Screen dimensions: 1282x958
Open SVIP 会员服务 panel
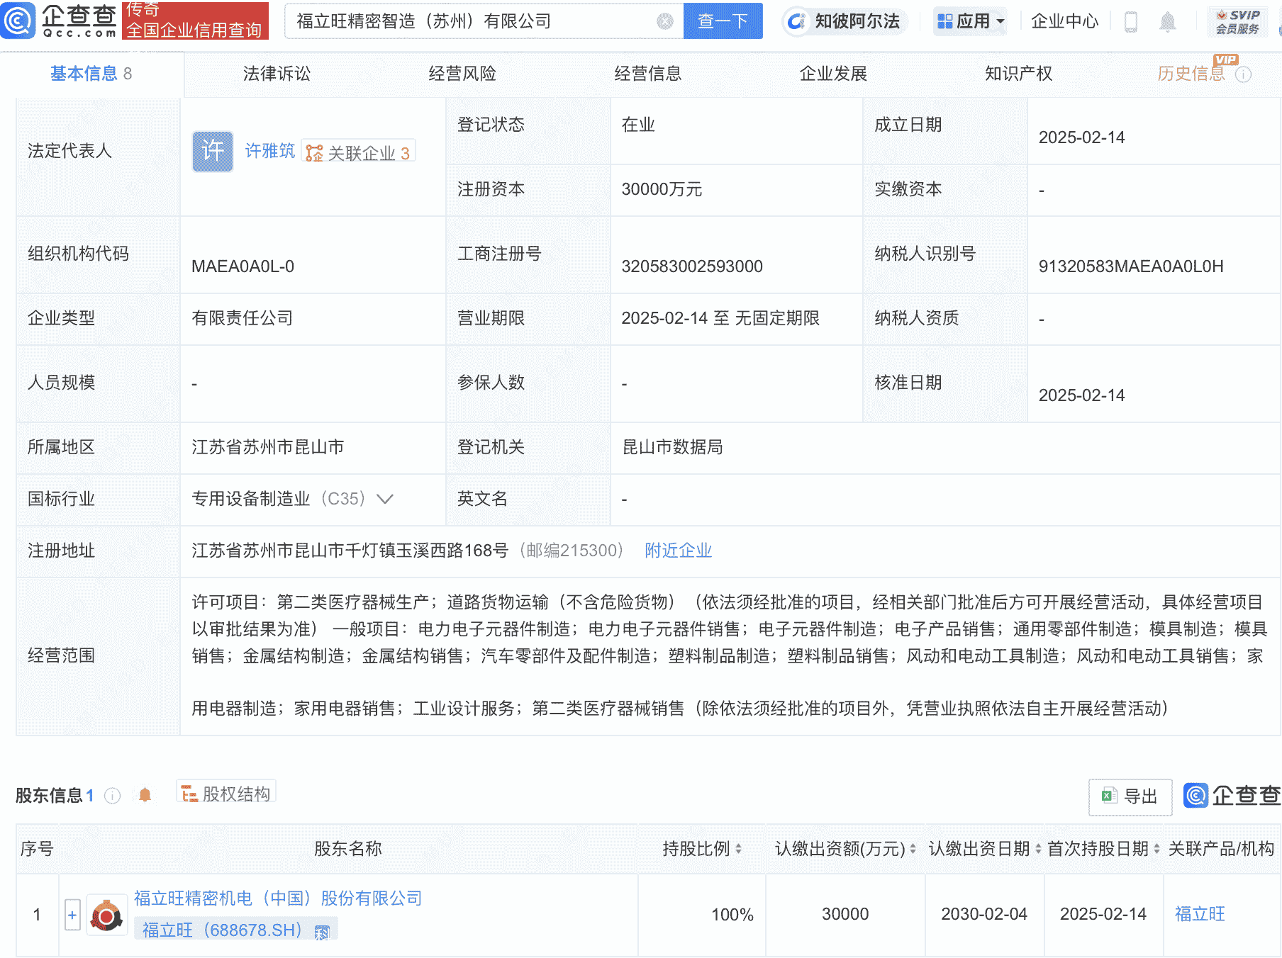[1237, 21]
